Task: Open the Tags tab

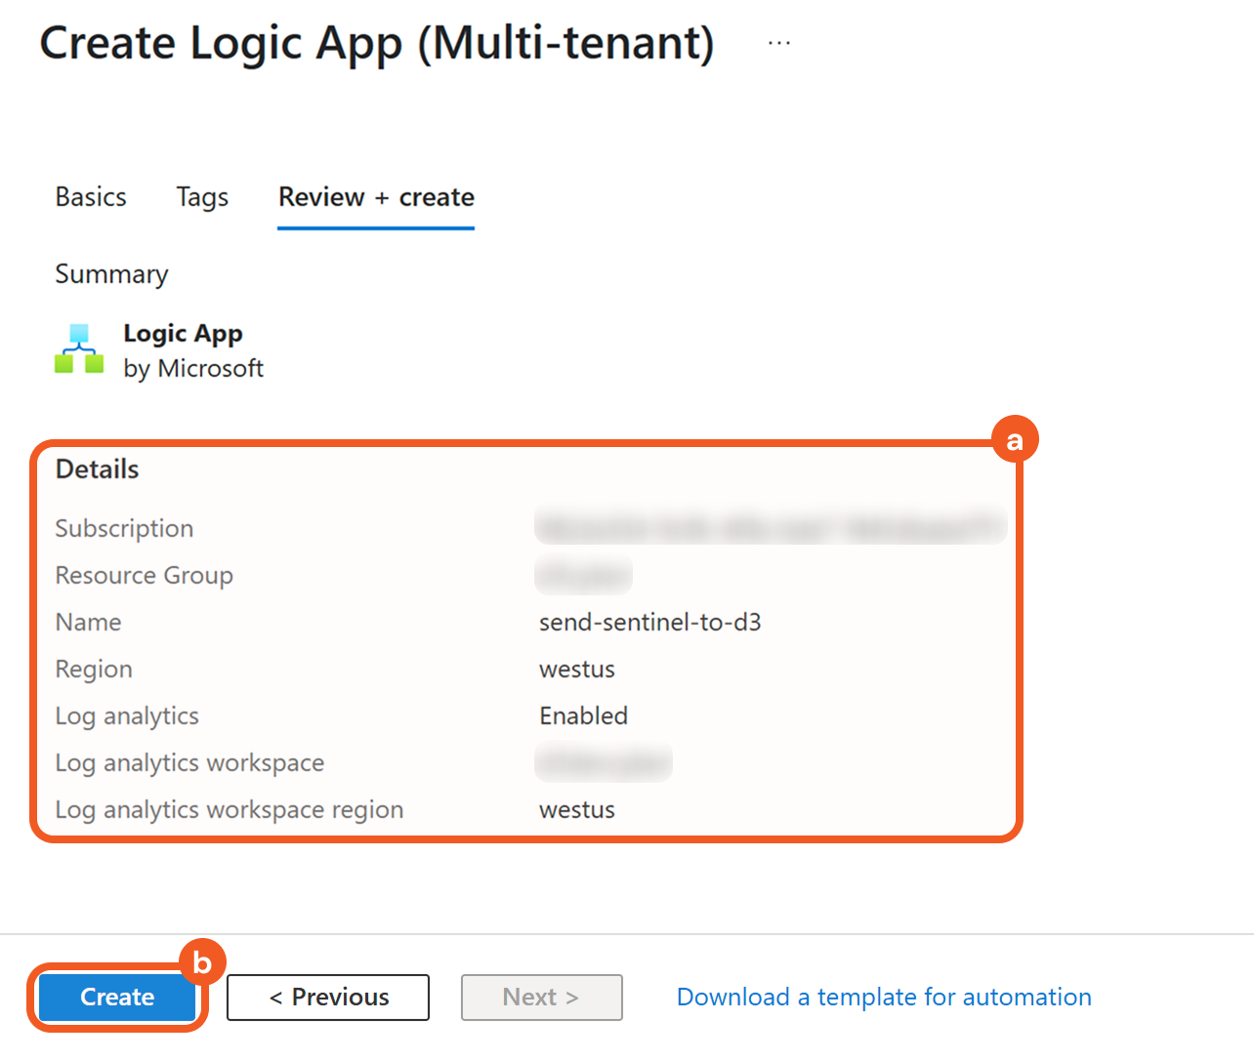Action: pyautogui.click(x=202, y=197)
